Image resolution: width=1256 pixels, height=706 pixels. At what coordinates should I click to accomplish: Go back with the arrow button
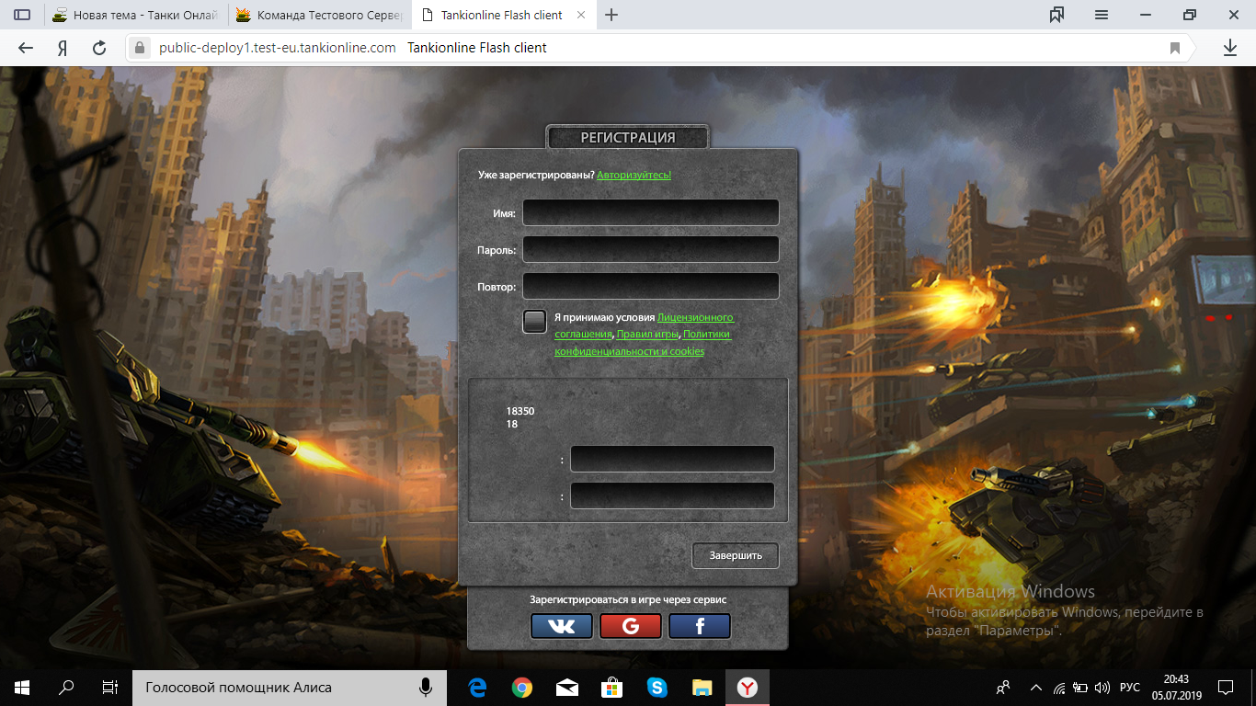26,48
